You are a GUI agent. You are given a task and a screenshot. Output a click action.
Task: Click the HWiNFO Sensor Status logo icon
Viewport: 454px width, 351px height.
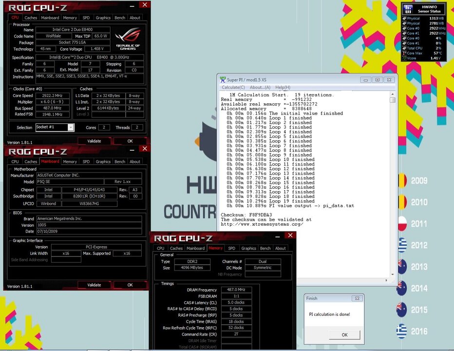(x=408, y=9)
